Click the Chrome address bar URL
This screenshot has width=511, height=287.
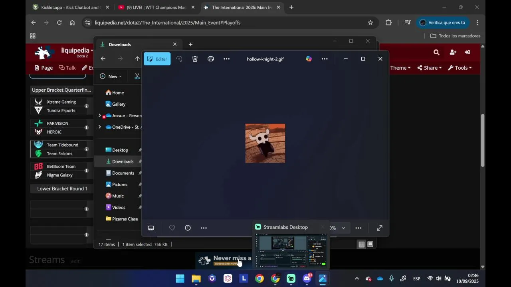[168, 23]
